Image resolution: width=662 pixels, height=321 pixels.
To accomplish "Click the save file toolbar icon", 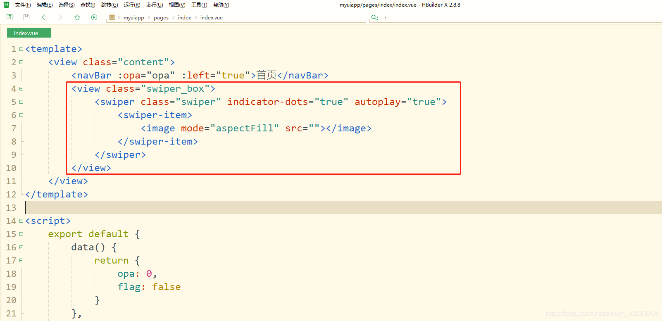I will [x=26, y=17].
